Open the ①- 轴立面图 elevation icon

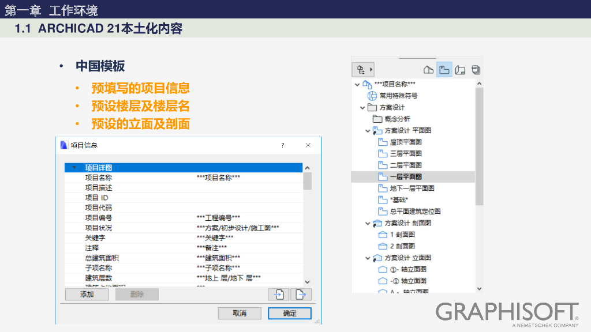383,269
